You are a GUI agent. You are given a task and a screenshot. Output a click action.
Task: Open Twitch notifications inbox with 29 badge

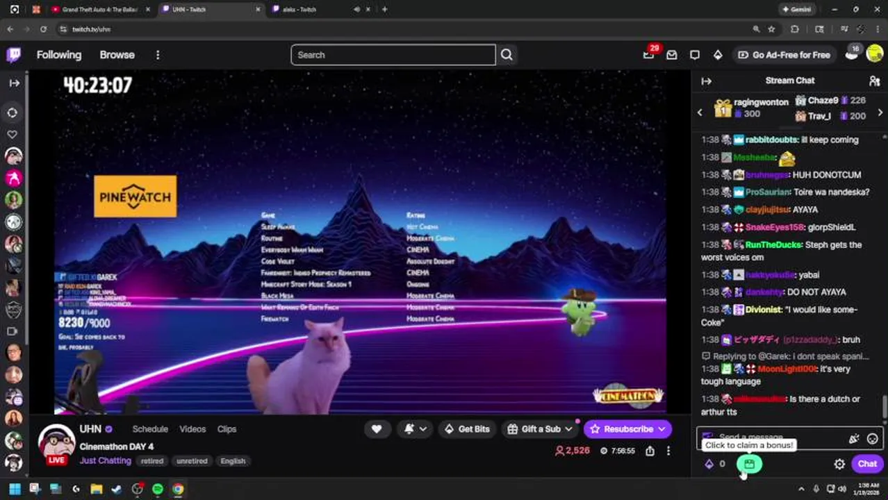pos(649,55)
